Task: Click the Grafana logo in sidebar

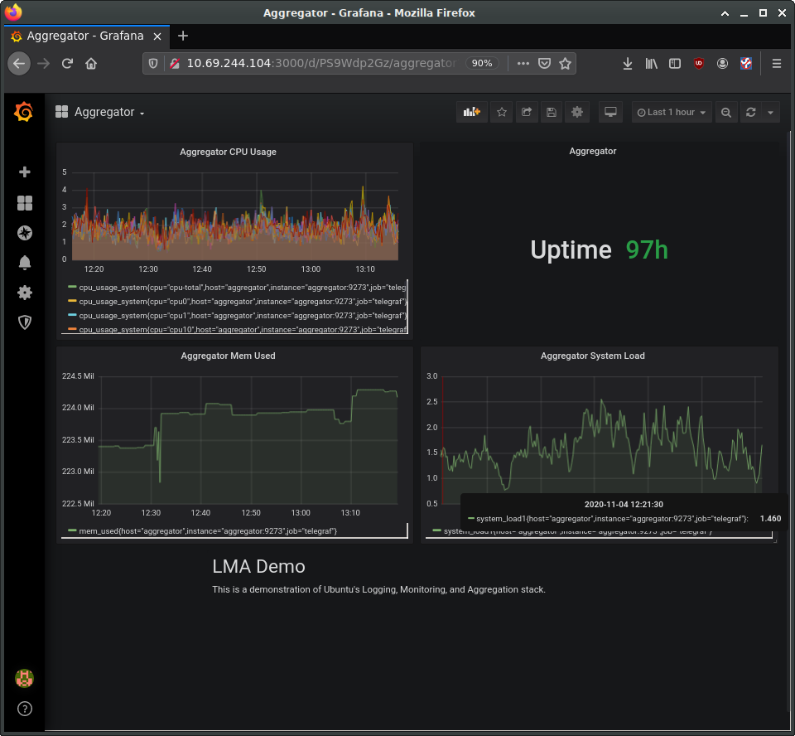Action: pos(24,112)
